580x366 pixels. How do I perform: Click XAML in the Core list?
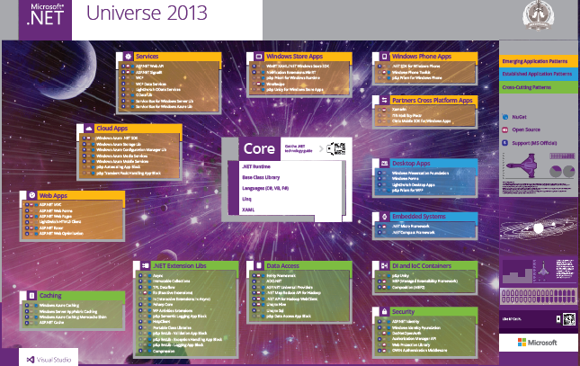point(248,210)
